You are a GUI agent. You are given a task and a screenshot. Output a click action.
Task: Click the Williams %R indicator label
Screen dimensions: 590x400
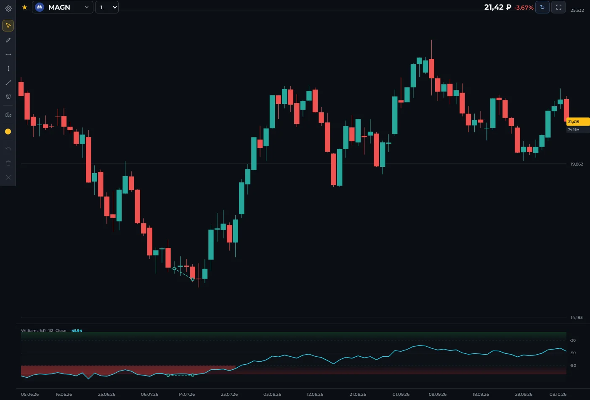coord(44,331)
